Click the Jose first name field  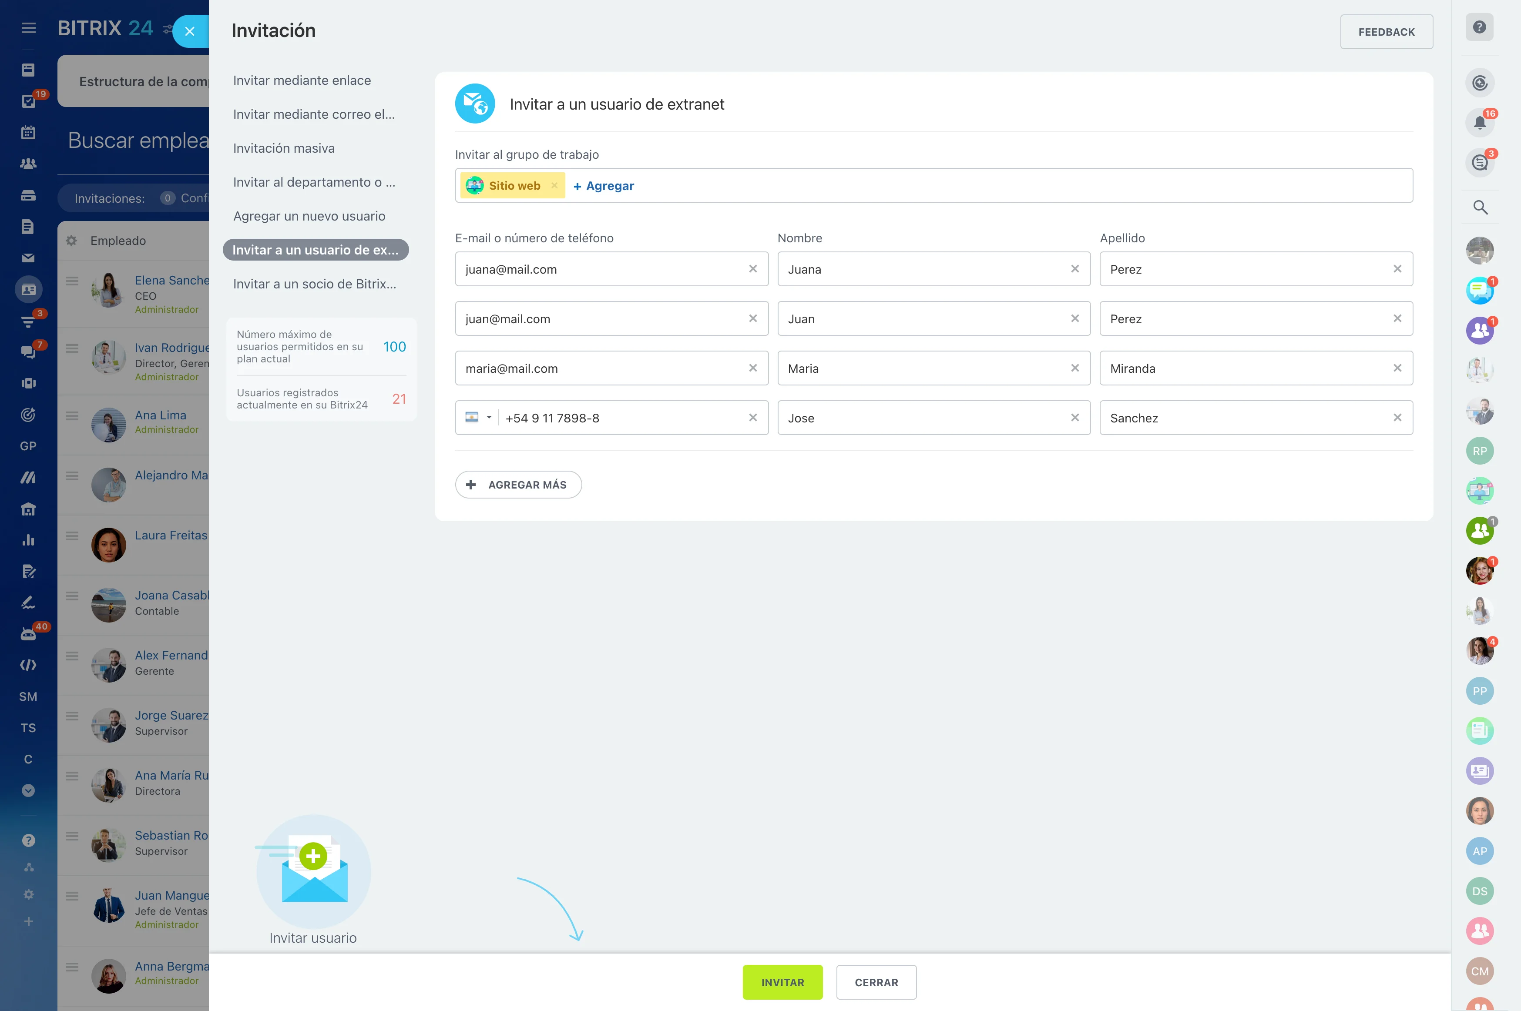coord(923,418)
